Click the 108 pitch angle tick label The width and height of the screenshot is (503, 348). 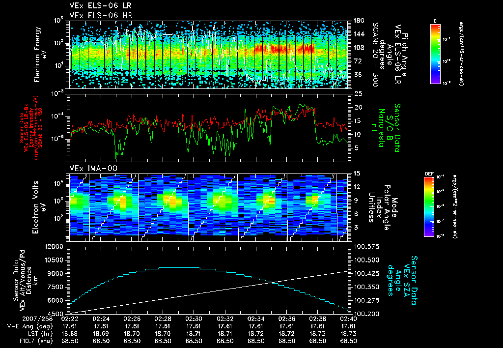(359, 48)
